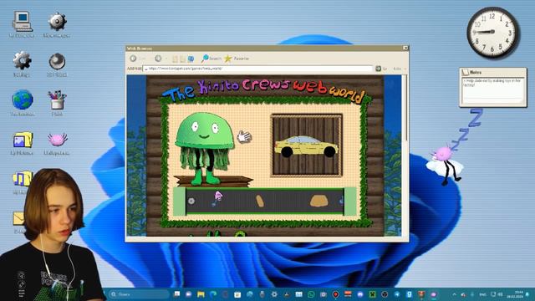Click the tan bread-shaped item on conveyor
Image resolution: width=535 pixels, height=301 pixels.
pos(260,202)
